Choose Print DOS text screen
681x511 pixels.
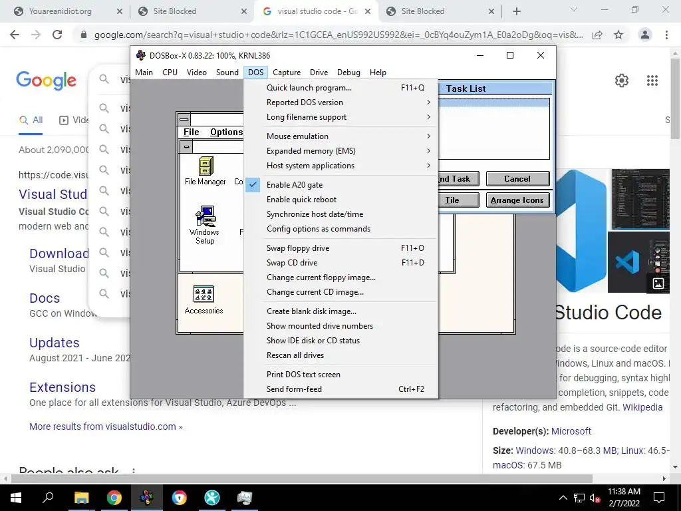(341, 375)
